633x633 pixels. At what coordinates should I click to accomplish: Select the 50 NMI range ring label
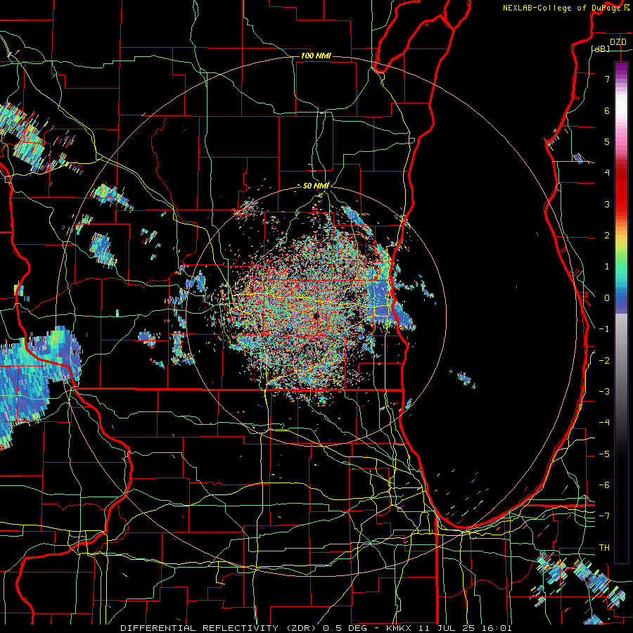(x=316, y=186)
